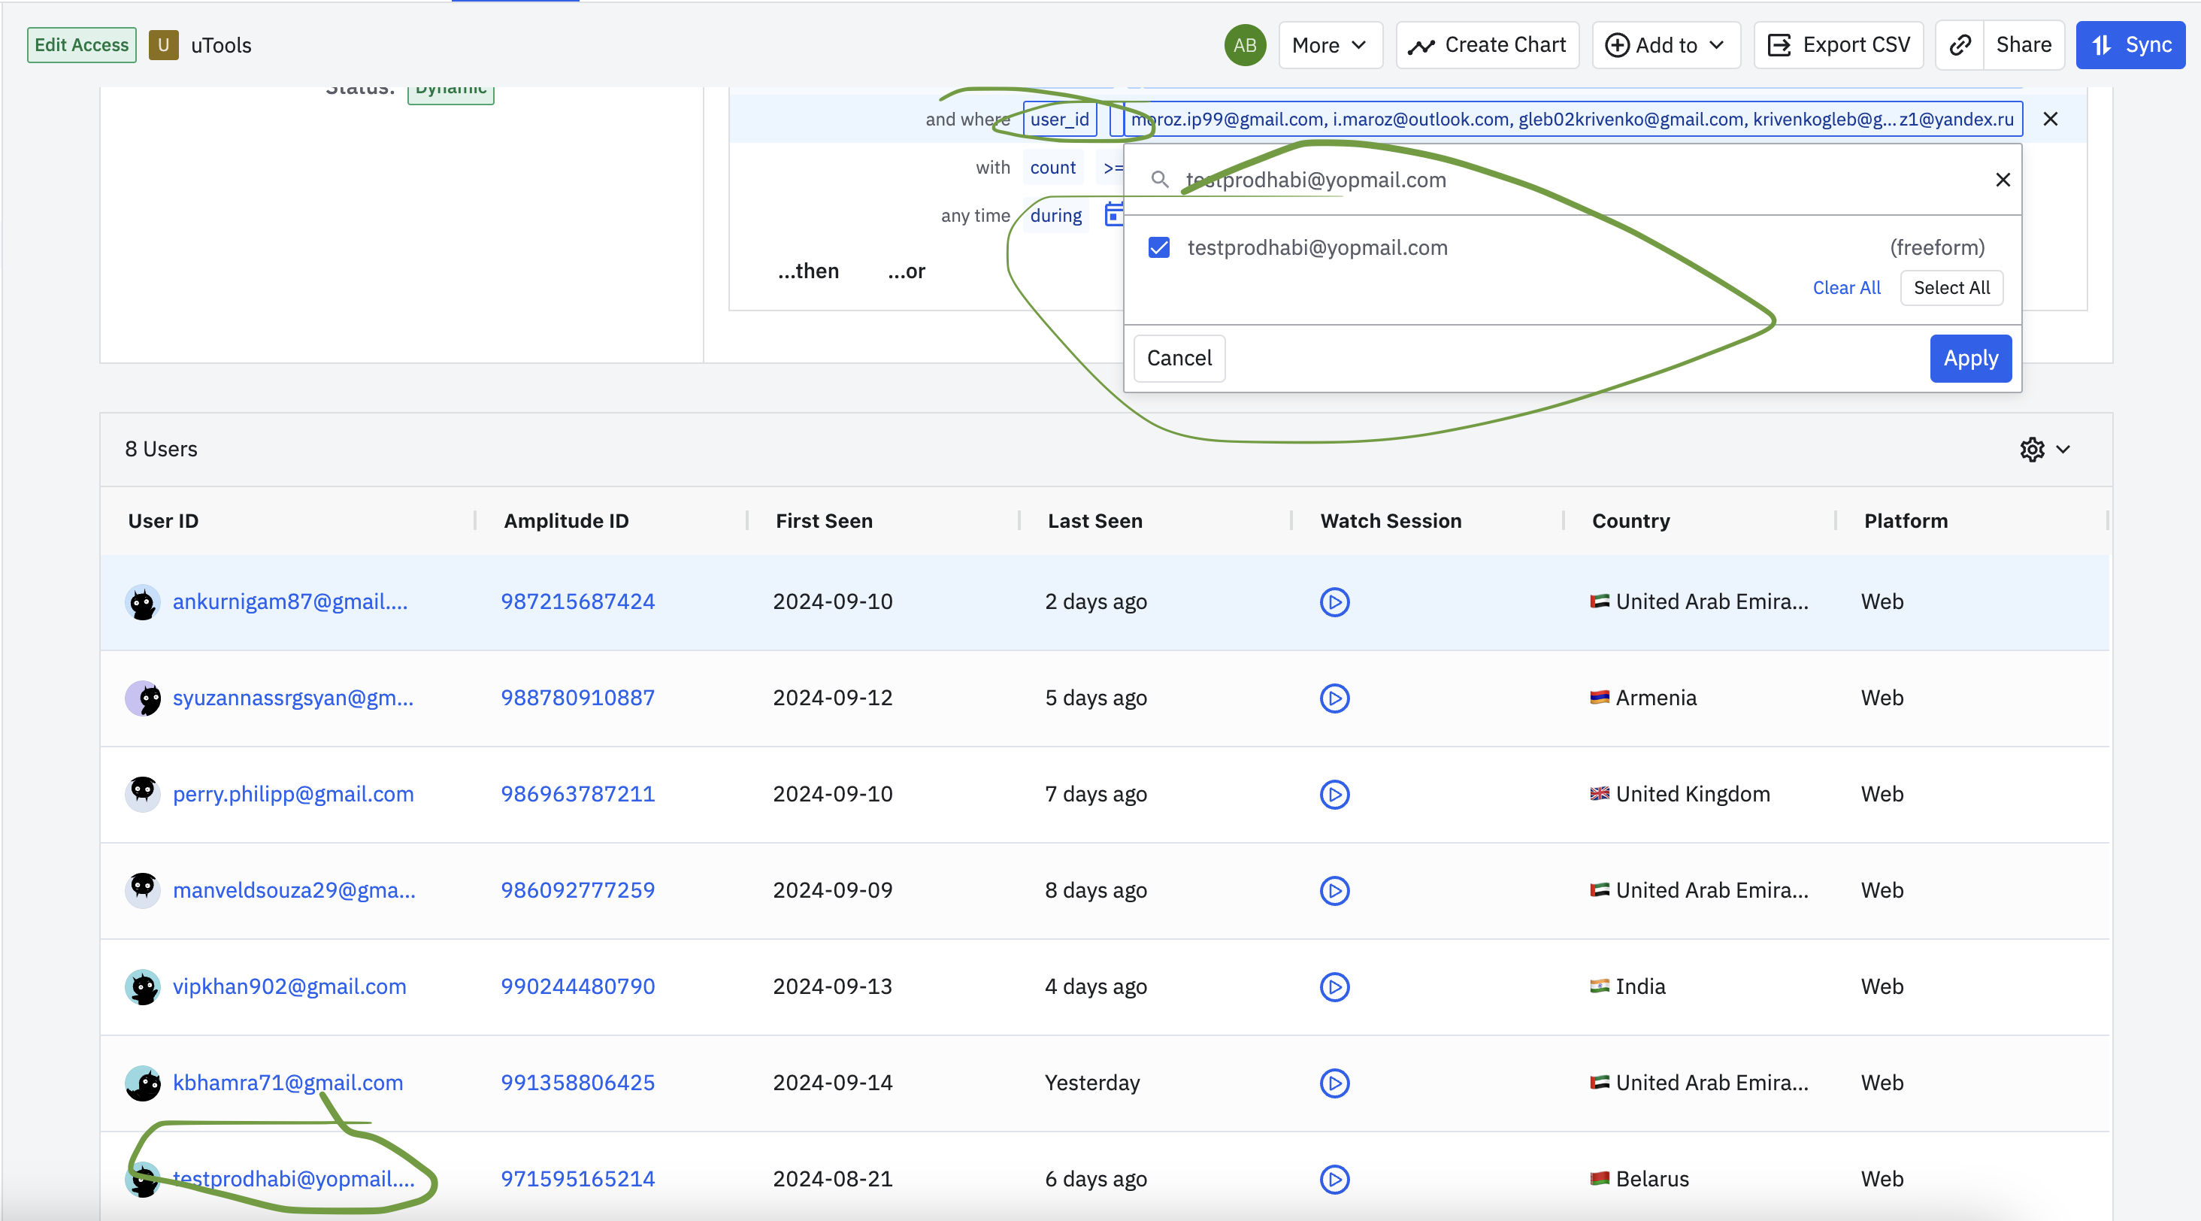This screenshot has height=1221, width=2201.
Task: Click the copy link icon
Action: pos(1960,45)
